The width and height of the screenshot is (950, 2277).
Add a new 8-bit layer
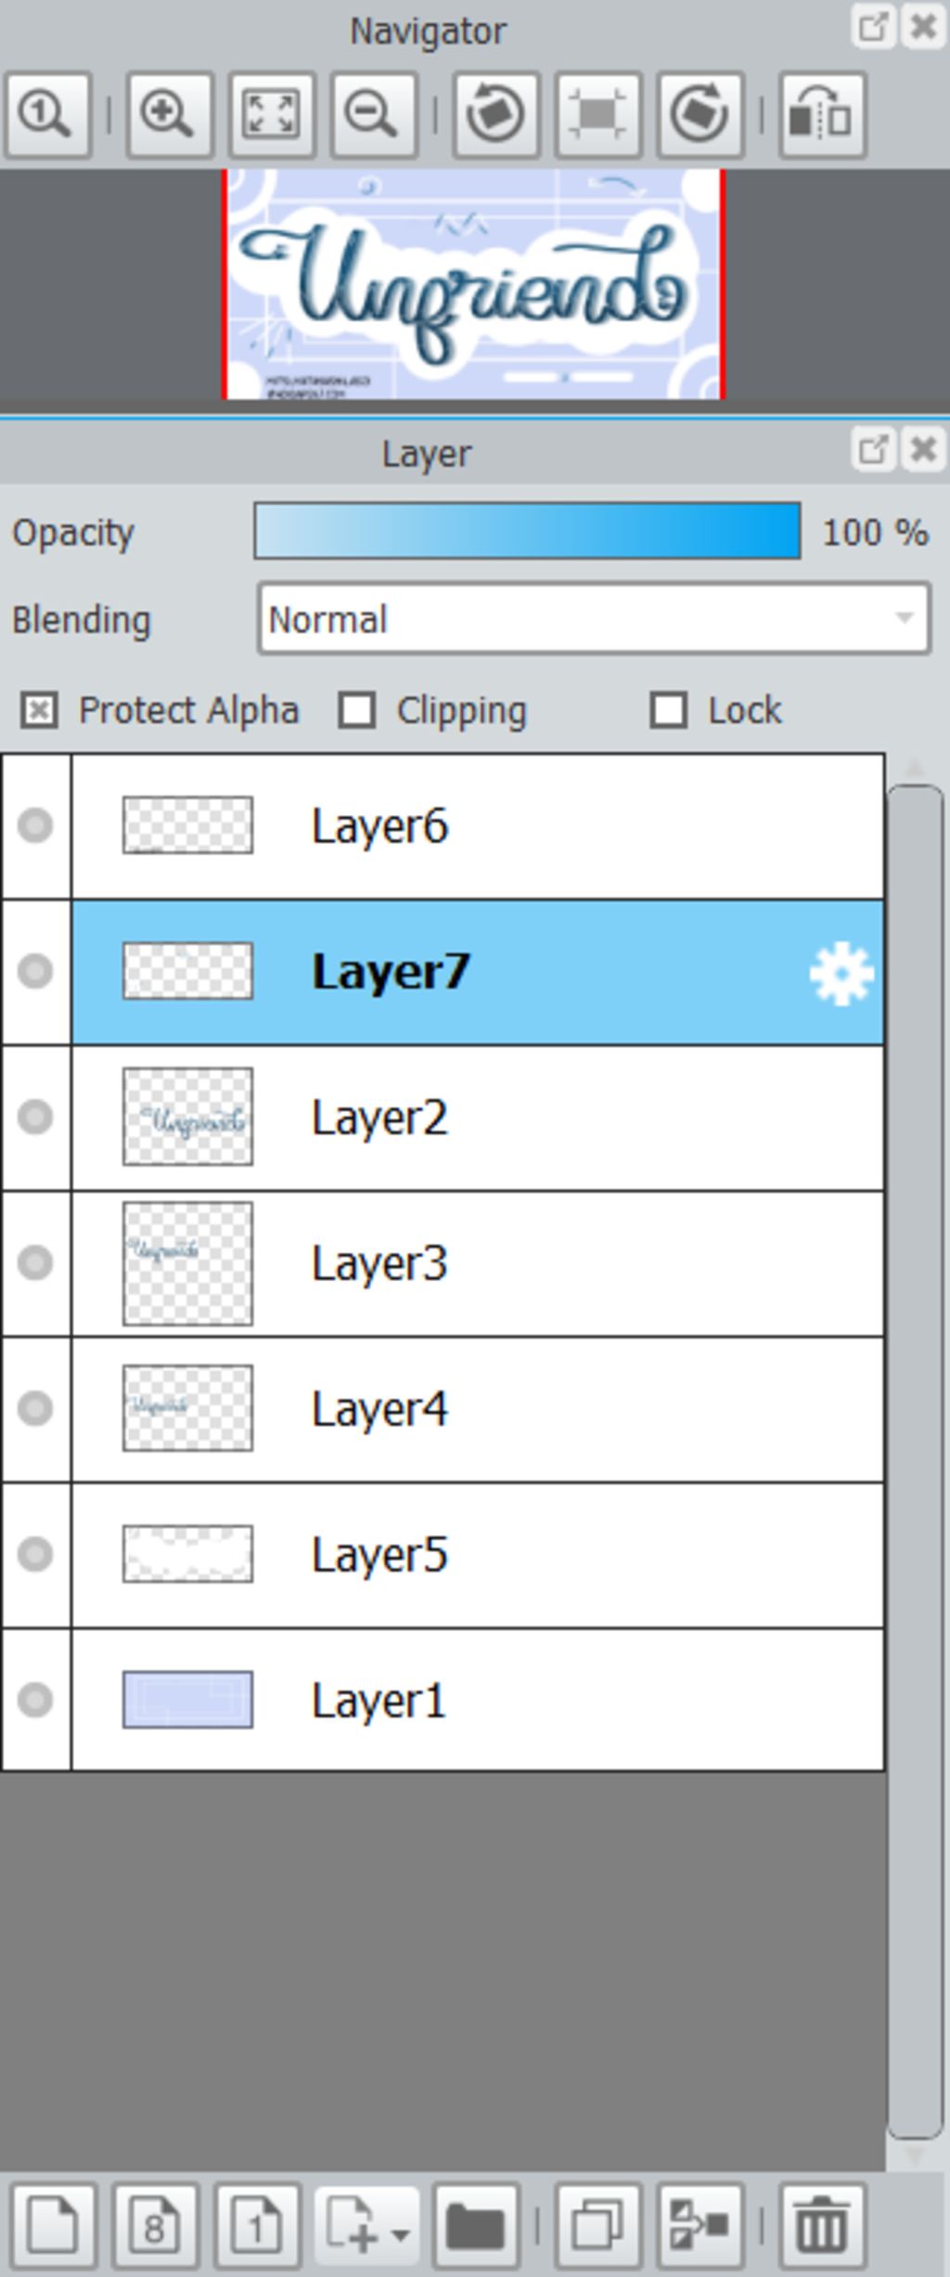(156, 2226)
